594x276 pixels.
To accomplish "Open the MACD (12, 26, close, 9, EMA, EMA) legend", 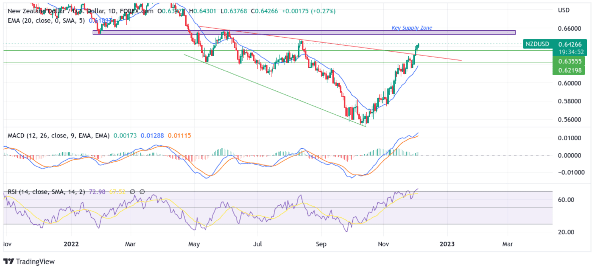I will click(x=59, y=136).
